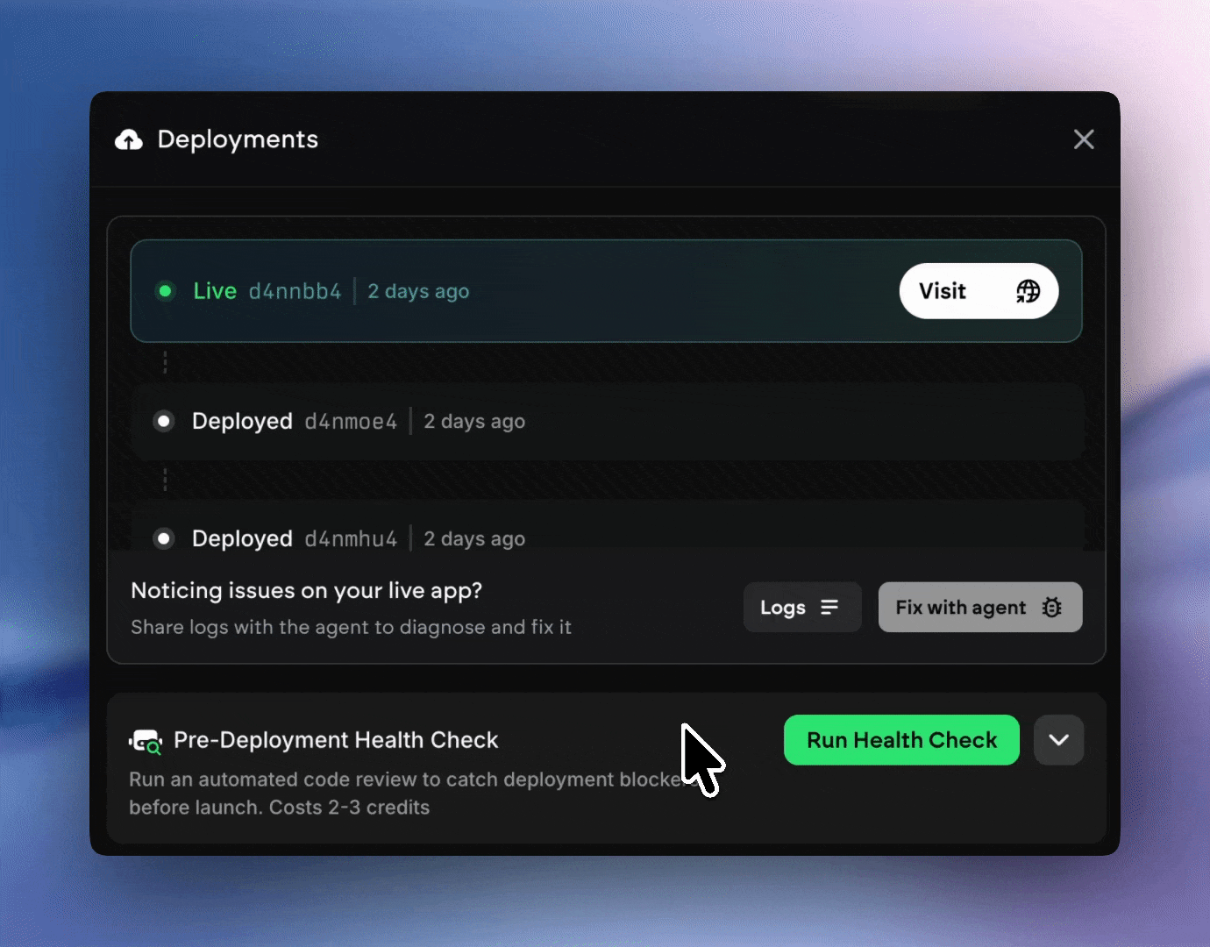Click Pre-Deployment Health Check heading
The height and width of the screenshot is (947, 1210).
[336, 740]
